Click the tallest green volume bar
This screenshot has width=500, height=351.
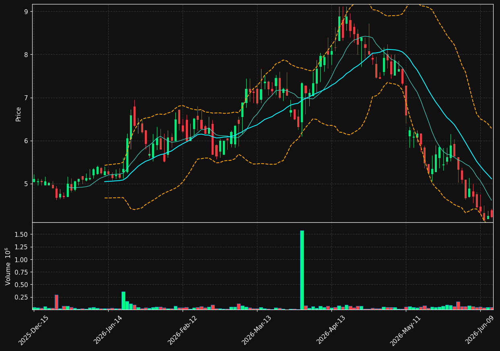[x=302, y=270]
